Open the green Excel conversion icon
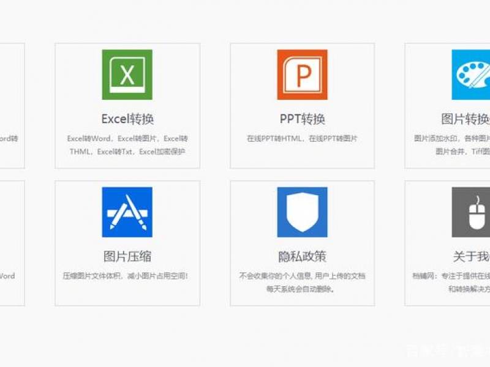This screenshot has width=490, height=367. pos(127,75)
